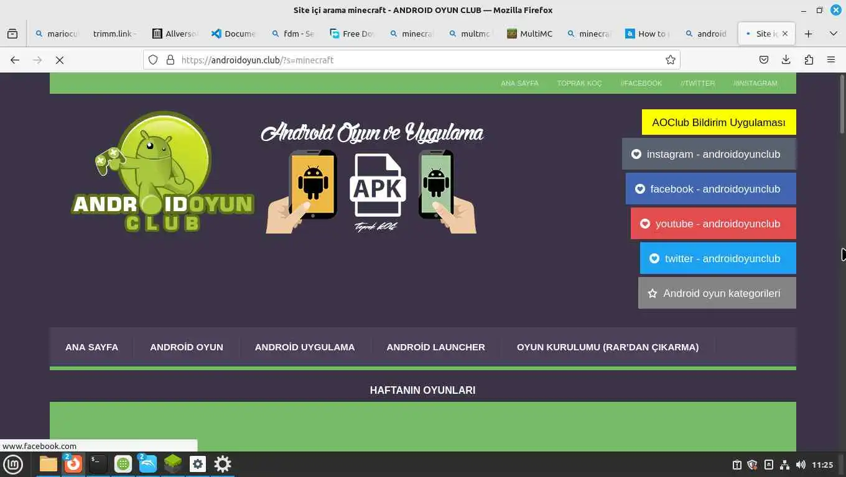Close the active 'Site iç' tab
The width and height of the screenshot is (846, 477).
click(x=784, y=34)
